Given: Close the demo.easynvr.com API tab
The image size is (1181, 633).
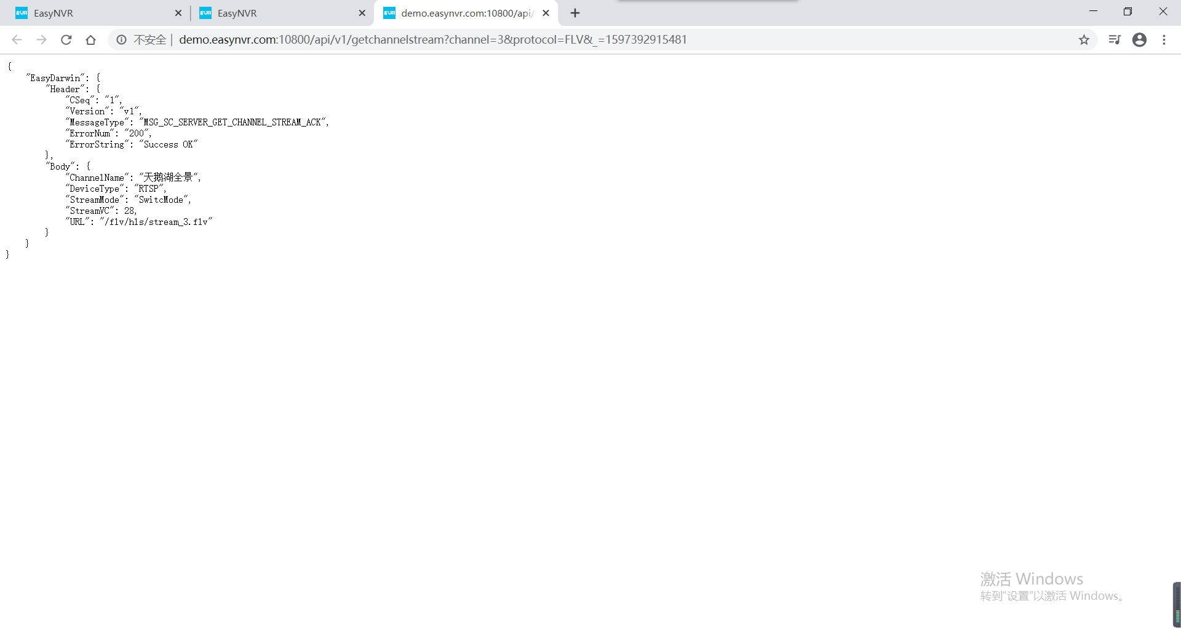Looking at the screenshot, I should (x=546, y=13).
